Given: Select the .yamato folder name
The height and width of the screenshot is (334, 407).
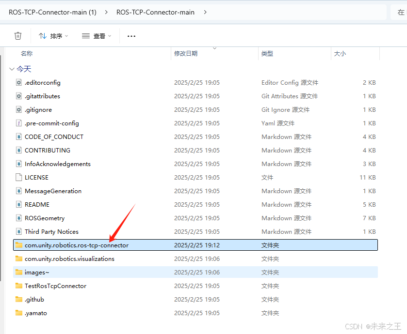Looking at the screenshot, I should 36,313.
